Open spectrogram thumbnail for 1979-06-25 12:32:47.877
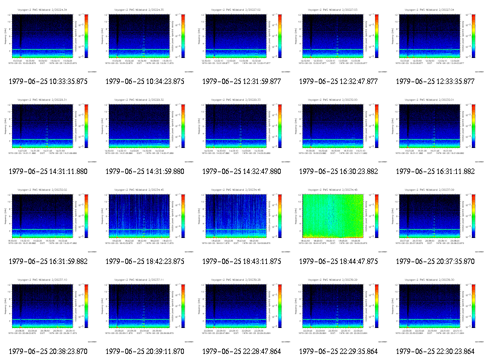The height and width of the screenshot is (360, 484). pyautogui.click(x=339, y=40)
